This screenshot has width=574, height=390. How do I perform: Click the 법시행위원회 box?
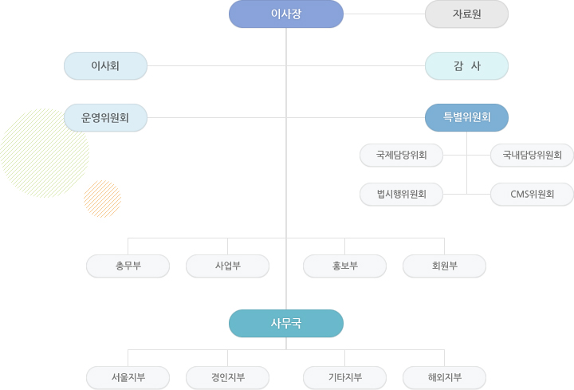click(401, 194)
